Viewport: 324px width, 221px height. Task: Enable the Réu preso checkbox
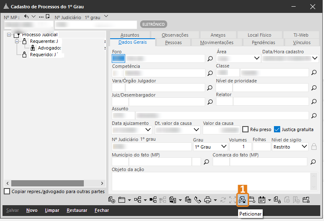246,129
